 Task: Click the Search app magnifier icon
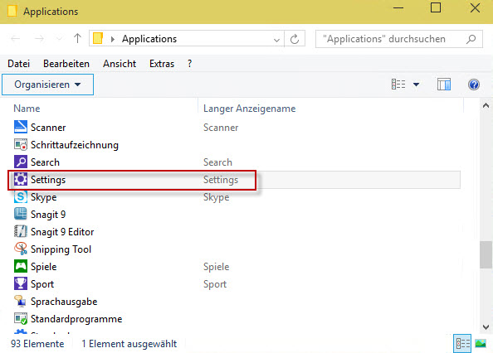[21, 162]
